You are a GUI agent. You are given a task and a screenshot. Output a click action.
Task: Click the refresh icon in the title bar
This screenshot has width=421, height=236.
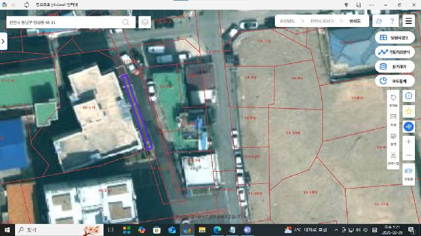pos(26,5)
